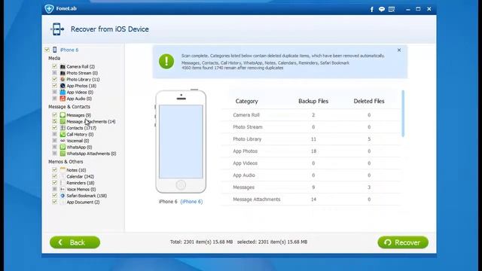This screenshot has width=482, height=271.
Task: Toggle the iPhone 6 device checkbox
Action: point(47,50)
